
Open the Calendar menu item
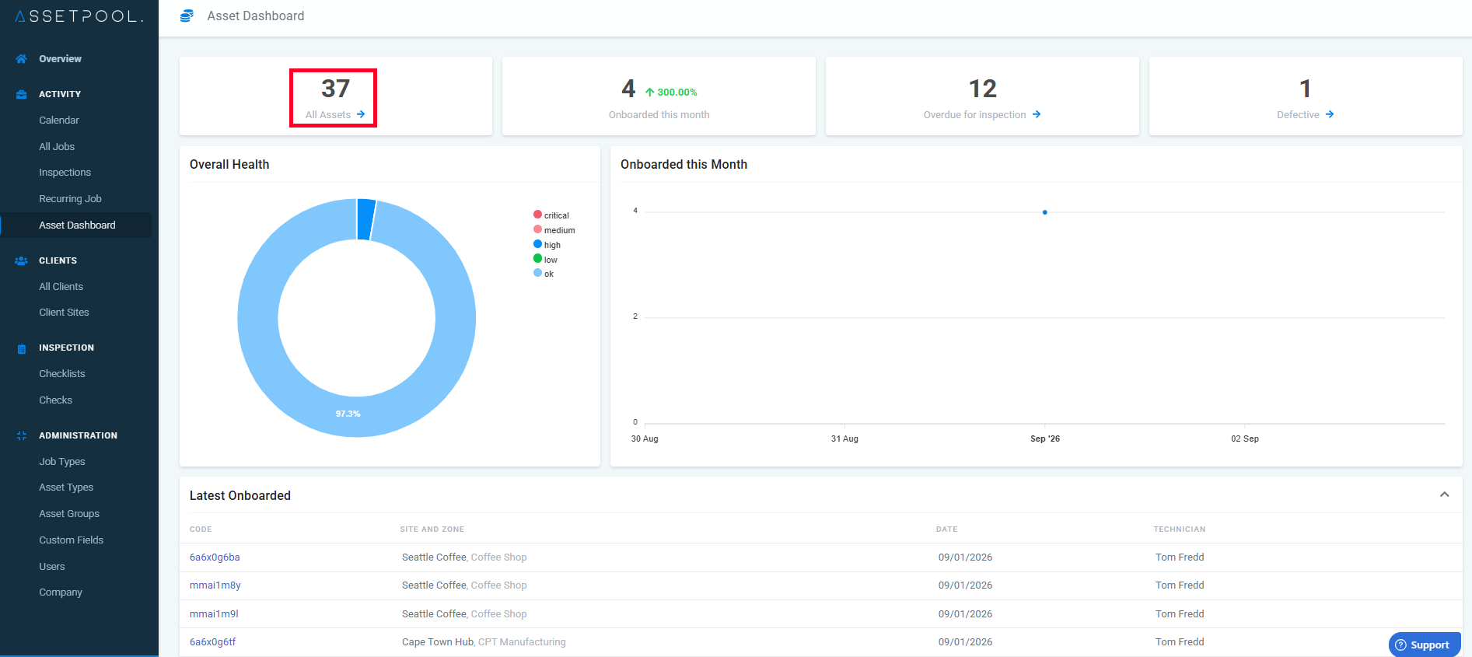point(59,121)
